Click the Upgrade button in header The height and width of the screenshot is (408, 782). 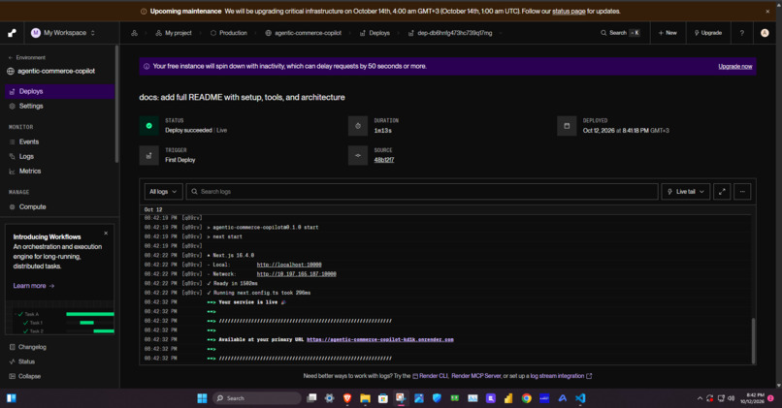click(x=707, y=33)
